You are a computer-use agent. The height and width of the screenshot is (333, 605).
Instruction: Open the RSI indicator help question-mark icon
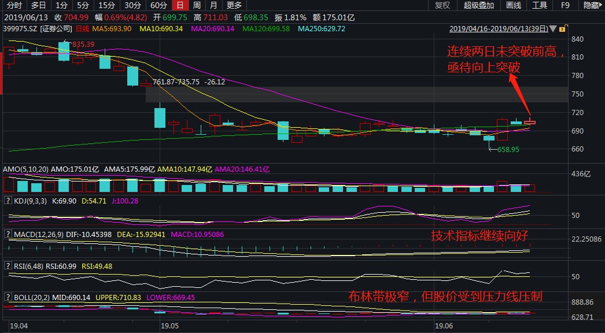(x=8, y=267)
